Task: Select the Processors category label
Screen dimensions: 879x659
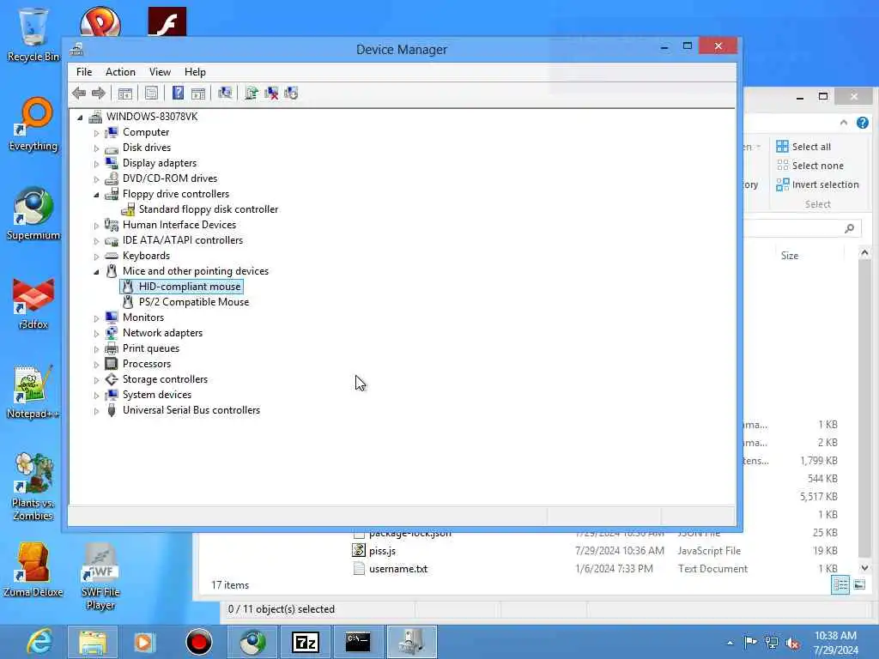Action: [146, 364]
